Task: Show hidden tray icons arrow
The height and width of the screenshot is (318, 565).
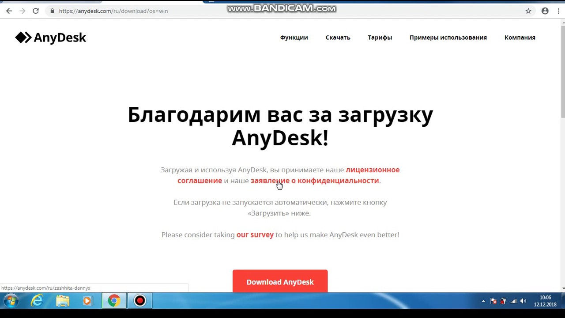Action: [x=483, y=301]
